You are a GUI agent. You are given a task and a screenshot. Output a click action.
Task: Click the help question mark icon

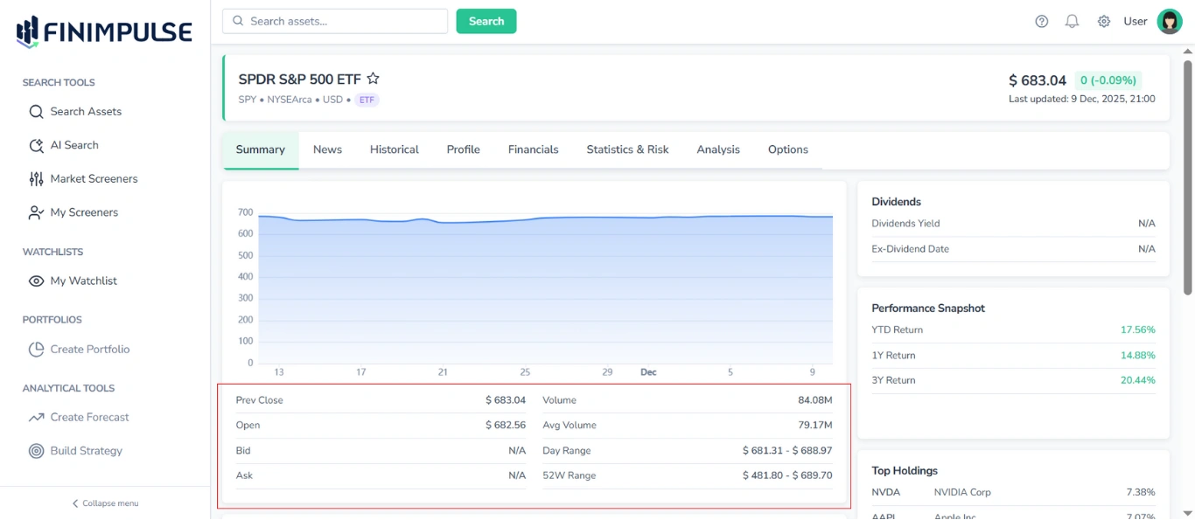[1041, 22]
